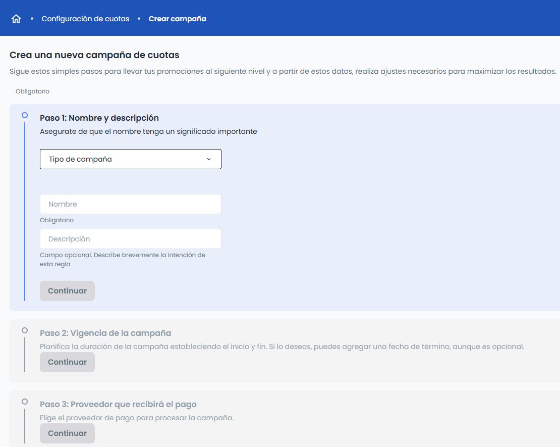Image resolution: width=560 pixels, height=447 pixels.
Task: Click the 'Paso 1: Nombre y descripción' heading
Action: coord(99,118)
